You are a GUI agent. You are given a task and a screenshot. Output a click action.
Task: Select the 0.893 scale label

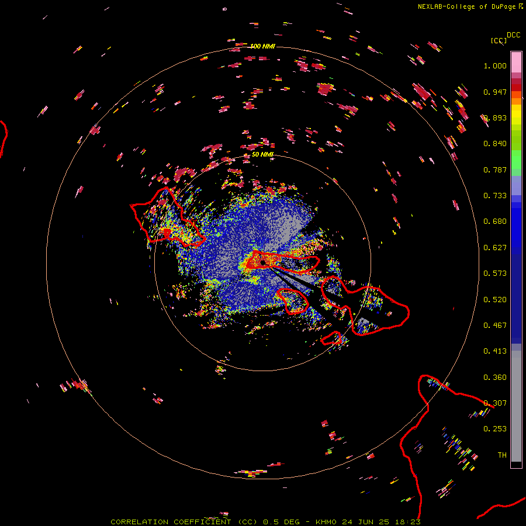point(495,117)
